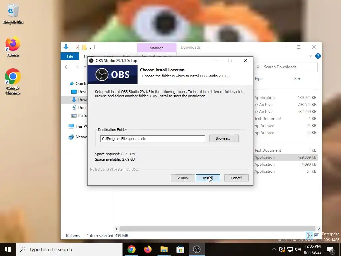The image size is (341, 256).
Task: Click the network tray icon
Action: pyautogui.click(x=290, y=249)
